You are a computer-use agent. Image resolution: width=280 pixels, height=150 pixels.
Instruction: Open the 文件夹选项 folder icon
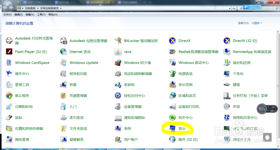[64, 128]
